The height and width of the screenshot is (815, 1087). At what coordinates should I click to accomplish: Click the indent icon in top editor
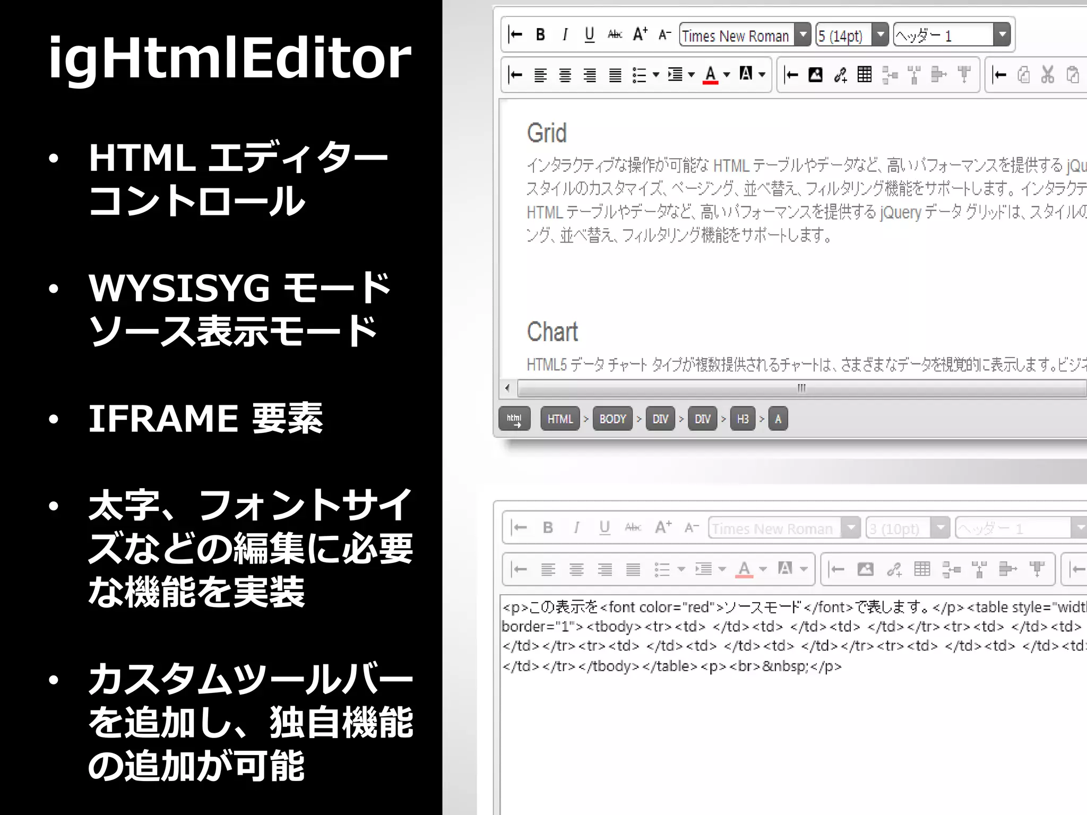pos(675,75)
